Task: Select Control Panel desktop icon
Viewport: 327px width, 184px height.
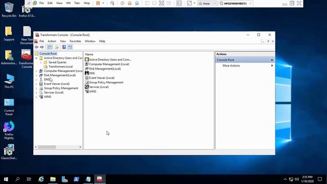Action: pos(9,107)
